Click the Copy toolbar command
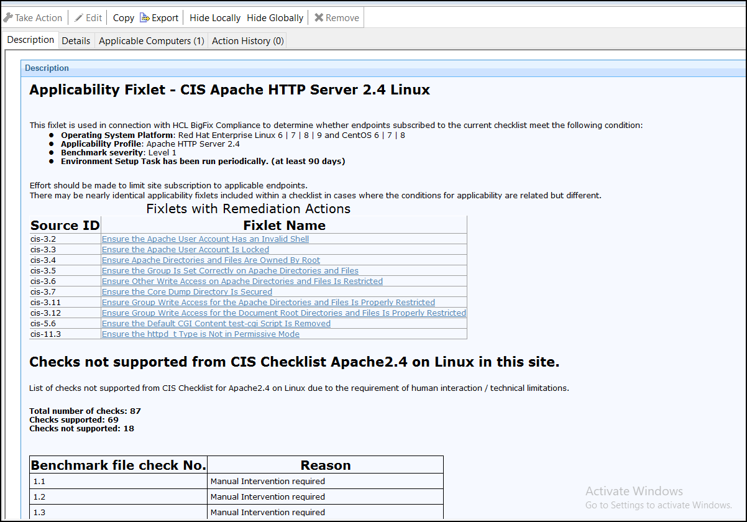Screen dimensions: 747x522 click(123, 17)
